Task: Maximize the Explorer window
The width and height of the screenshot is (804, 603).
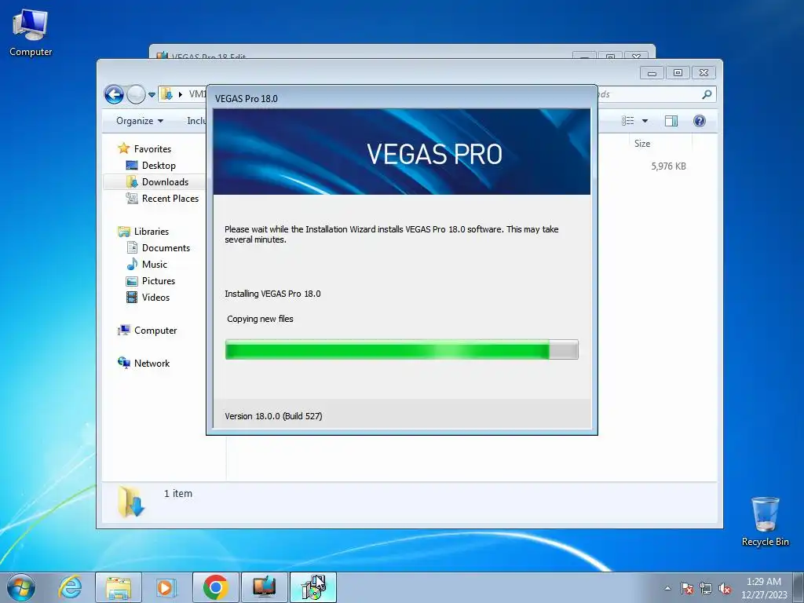Action: pos(678,73)
